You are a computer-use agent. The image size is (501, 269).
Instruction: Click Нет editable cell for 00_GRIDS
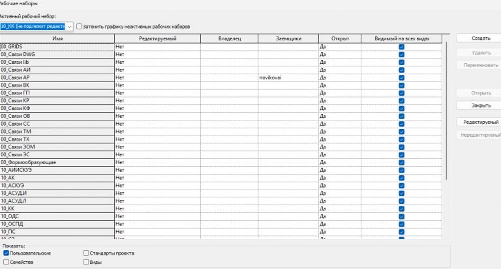[x=157, y=47]
